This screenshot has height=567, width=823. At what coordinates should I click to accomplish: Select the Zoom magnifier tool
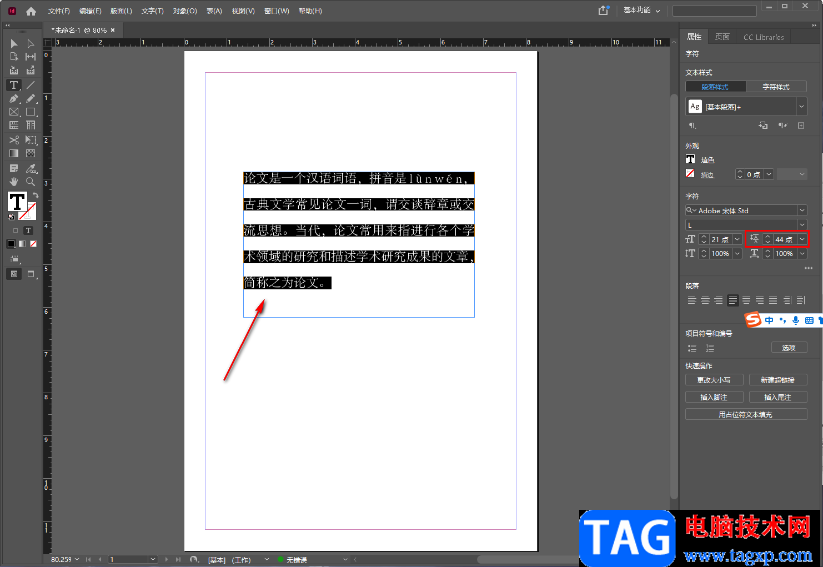(31, 182)
